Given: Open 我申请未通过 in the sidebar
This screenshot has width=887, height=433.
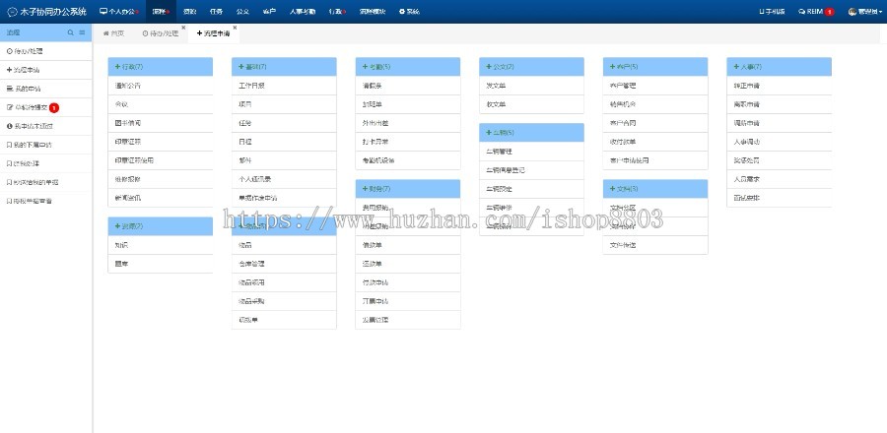Looking at the screenshot, I should point(45,126).
